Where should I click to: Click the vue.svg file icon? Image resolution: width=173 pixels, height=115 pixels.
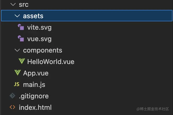[x=21, y=39]
